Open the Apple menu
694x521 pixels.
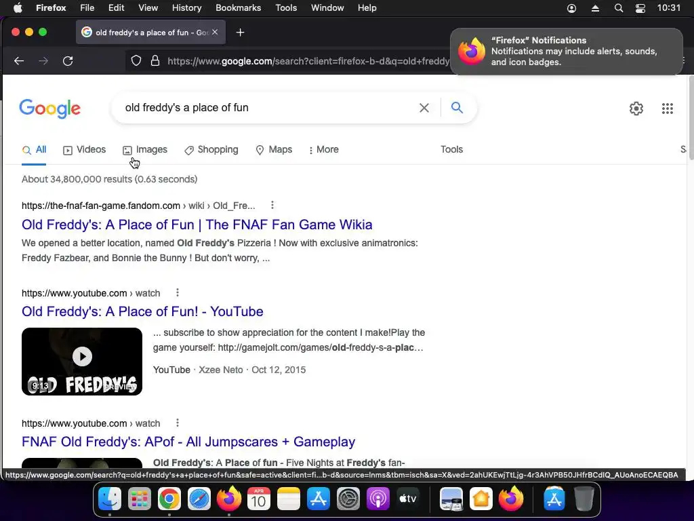[17, 7]
